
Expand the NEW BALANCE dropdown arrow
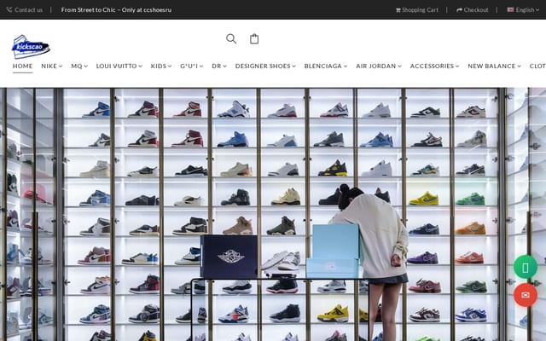click(x=520, y=66)
